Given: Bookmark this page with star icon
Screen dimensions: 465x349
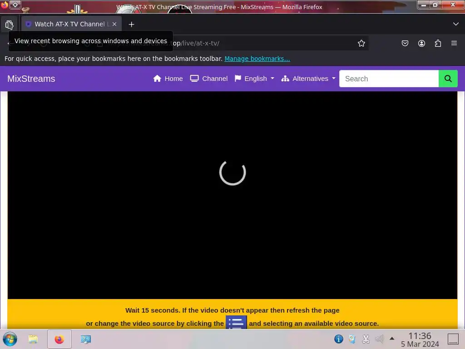Looking at the screenshot, I should (x=361, y=43).
